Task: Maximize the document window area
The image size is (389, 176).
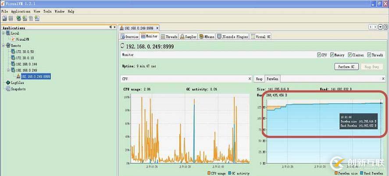Action: 385,27
